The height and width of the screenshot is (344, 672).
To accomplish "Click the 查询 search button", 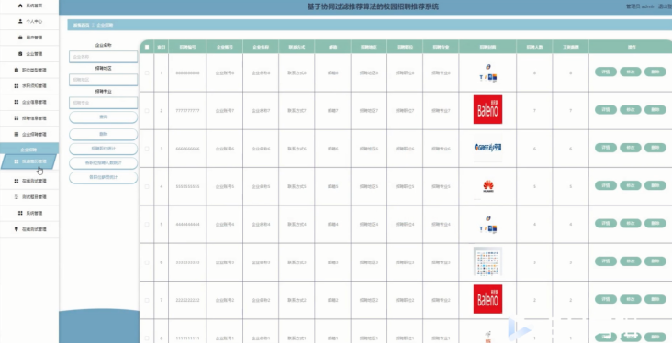I will tap(104, 117).
